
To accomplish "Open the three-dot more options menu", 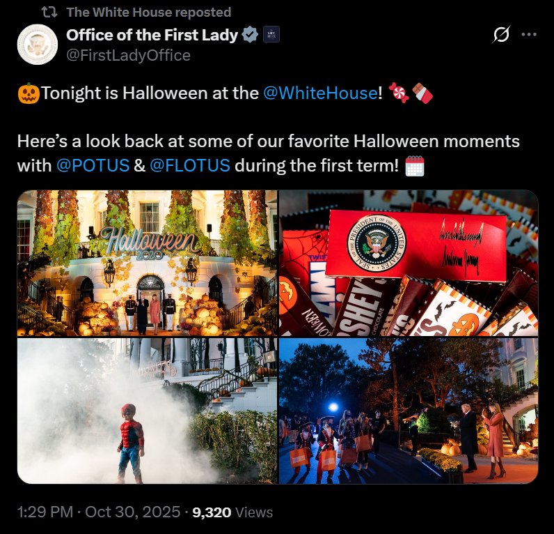I will point(529,34).
